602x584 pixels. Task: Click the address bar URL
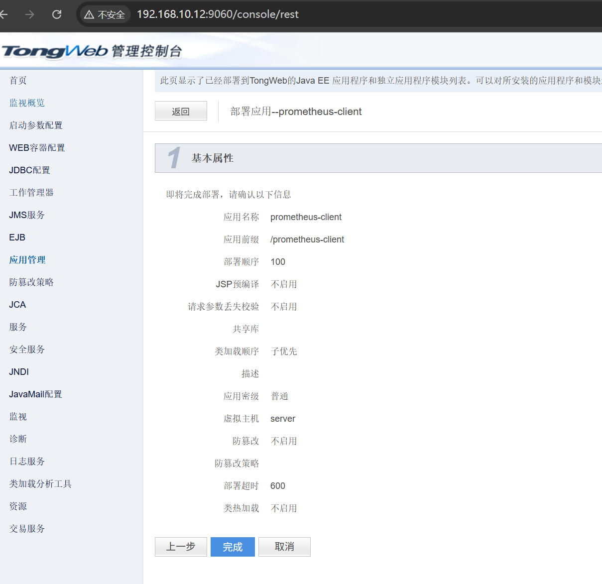click(x=218, y=14)
